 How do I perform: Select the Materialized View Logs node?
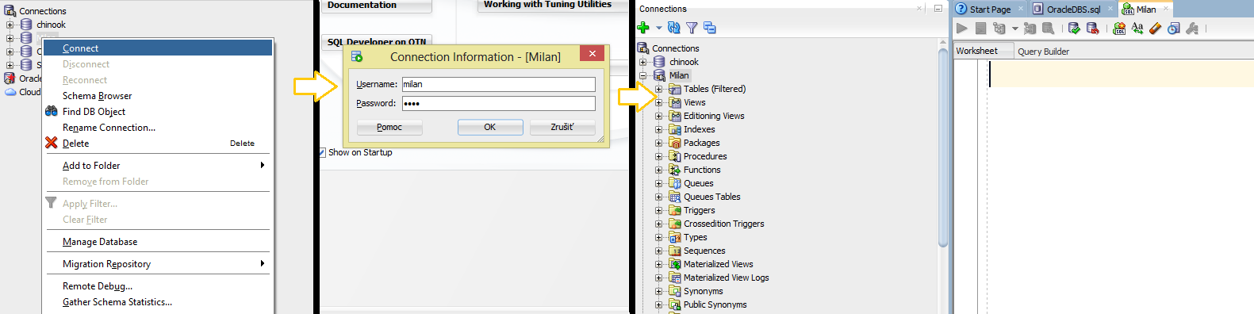click(x=726, y=278)
